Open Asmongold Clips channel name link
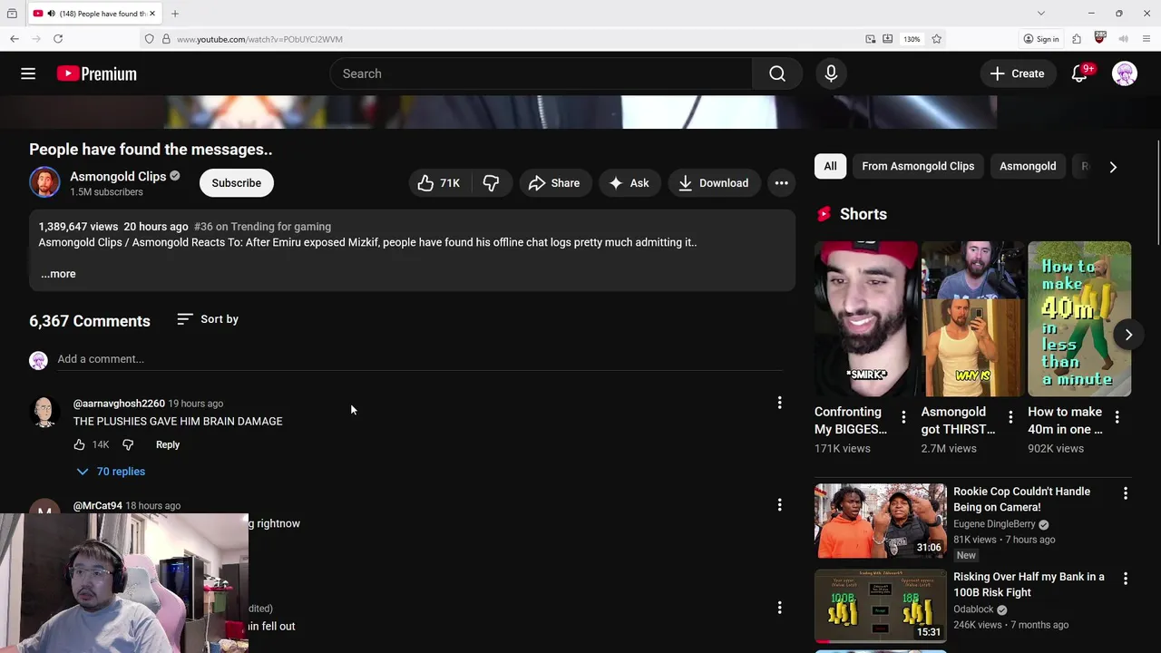Image resolution: width=1161 pixels, height=653 pixels. point(118,176)
